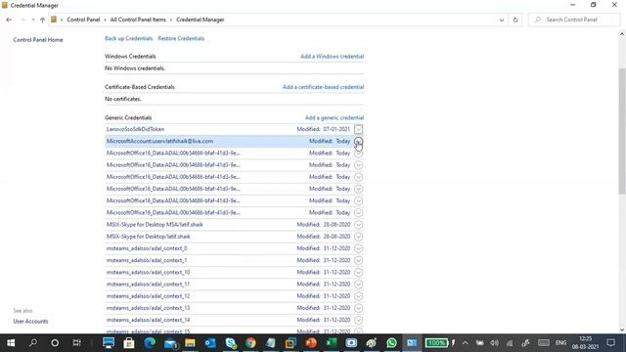The height and width of the screenshot is (352, 626).
Task: Open volume control in system tray
Action: (x=494, y=343)
